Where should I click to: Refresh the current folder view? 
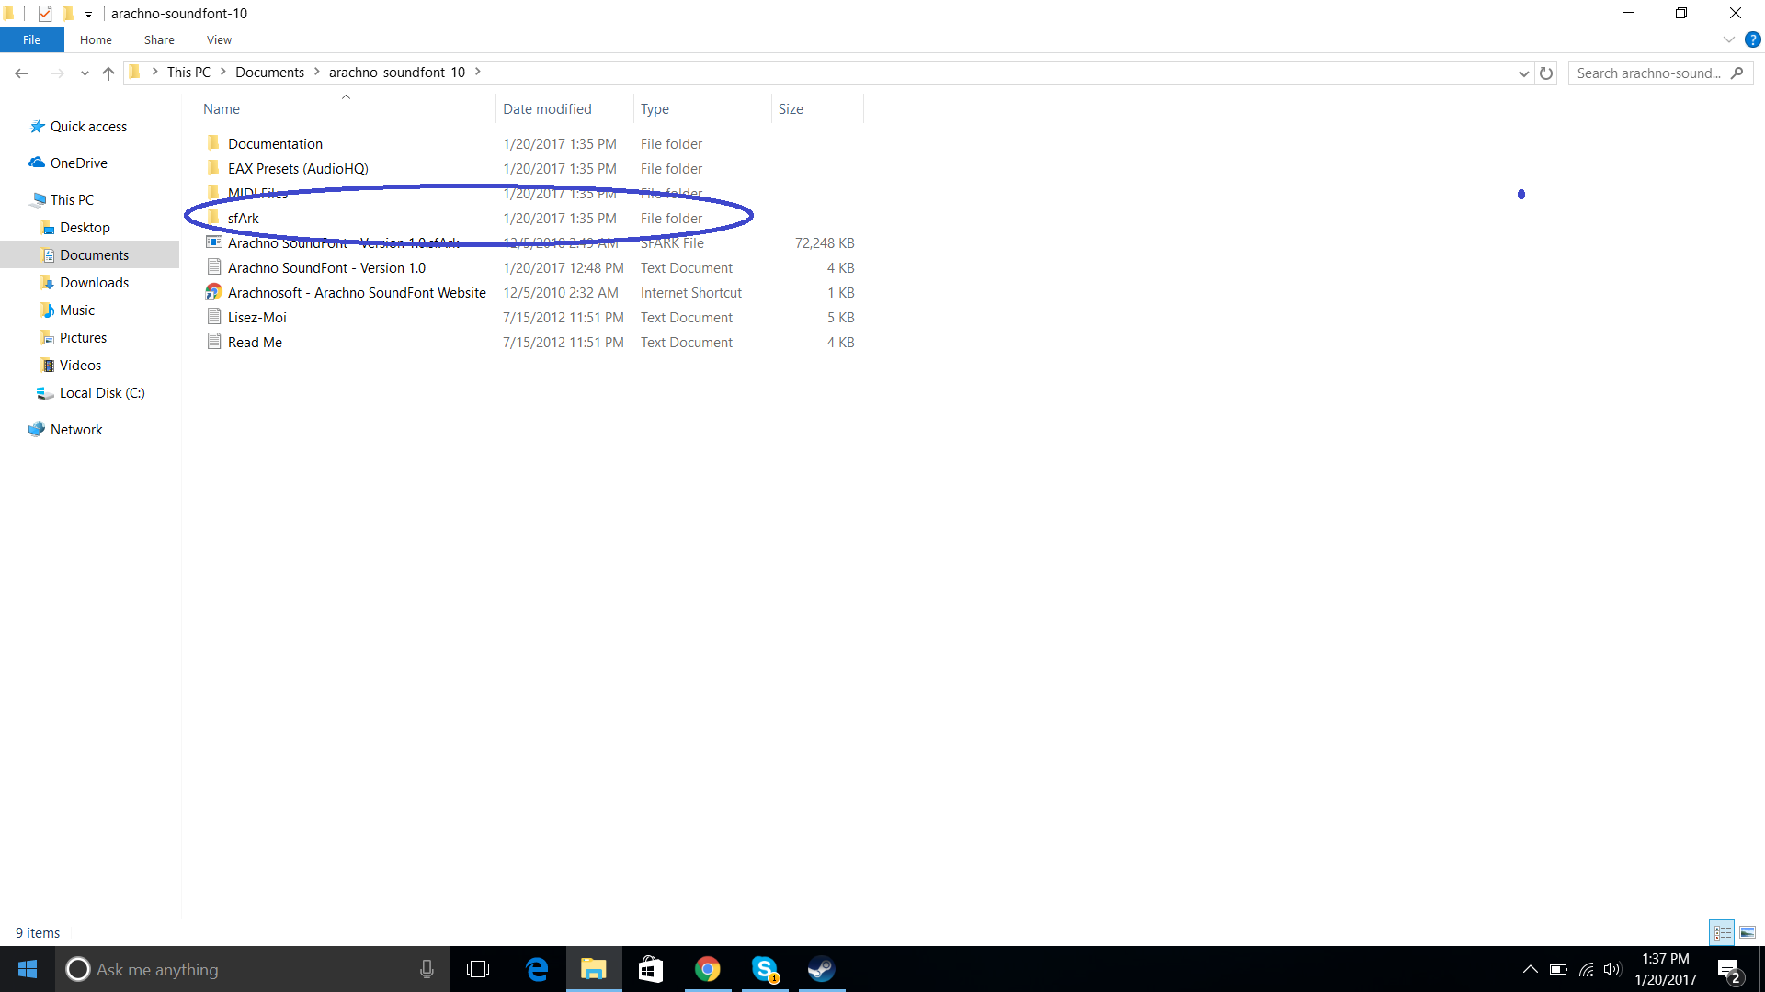[1546, 73]
